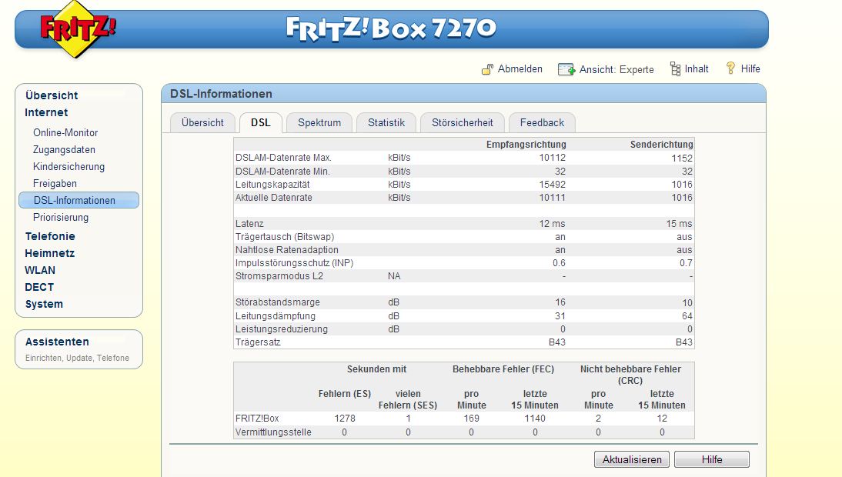Open the Feedback tab
Image resolution: width=842 pixels, height=477 pixels.
coord(542,122)
